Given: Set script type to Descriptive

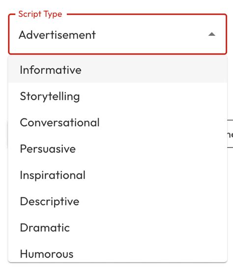Looking at the screenshot, I should pyautogui.click(x=117, y=201).
